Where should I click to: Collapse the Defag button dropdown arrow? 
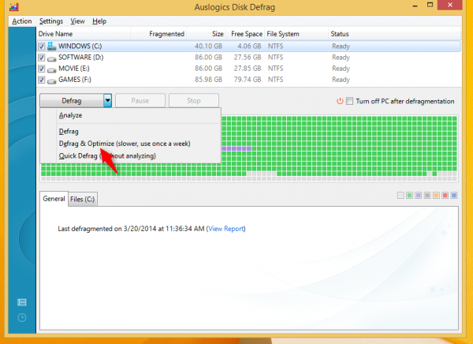[108, 100]
